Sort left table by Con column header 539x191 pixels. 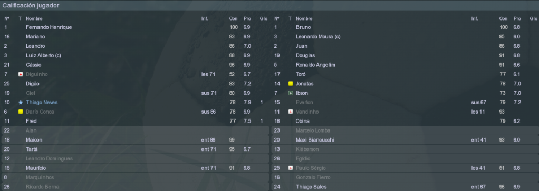click(x=233, y=18)
